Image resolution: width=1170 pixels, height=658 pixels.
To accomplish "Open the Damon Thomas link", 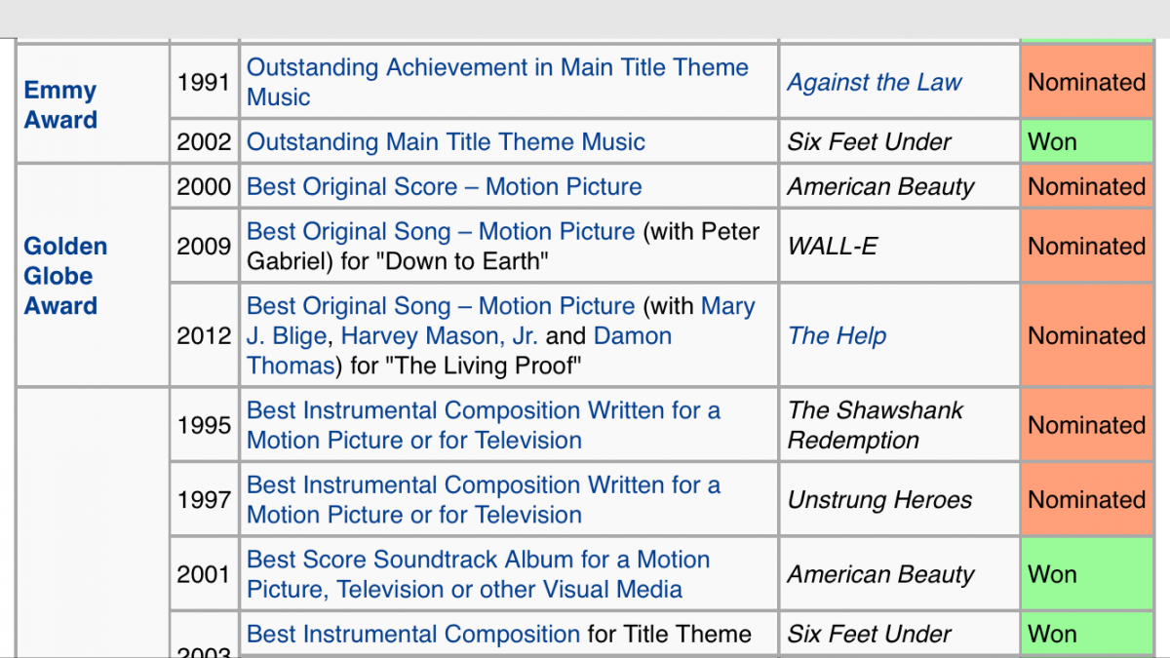I will coord(459,351).
